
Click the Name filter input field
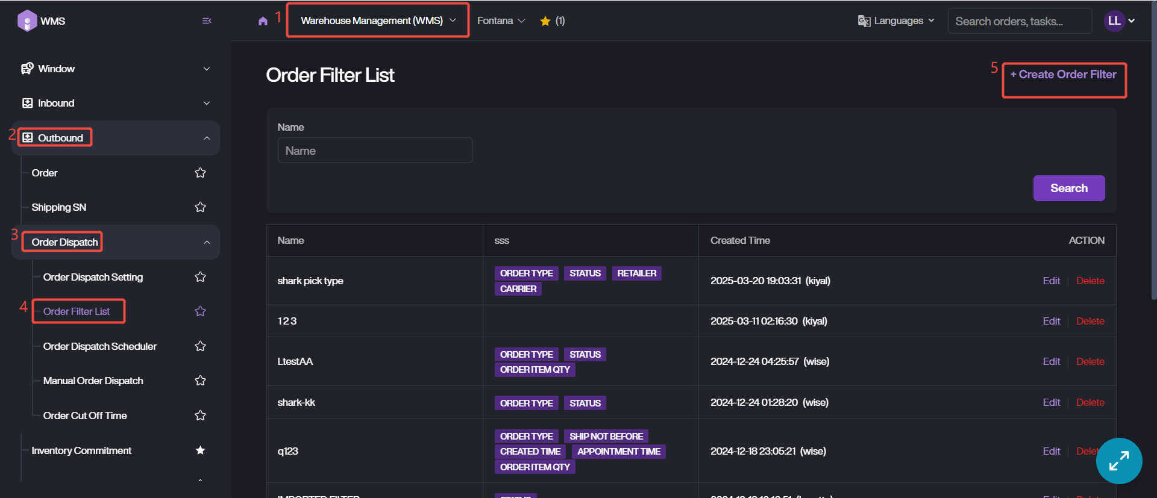tap(375, 151)
